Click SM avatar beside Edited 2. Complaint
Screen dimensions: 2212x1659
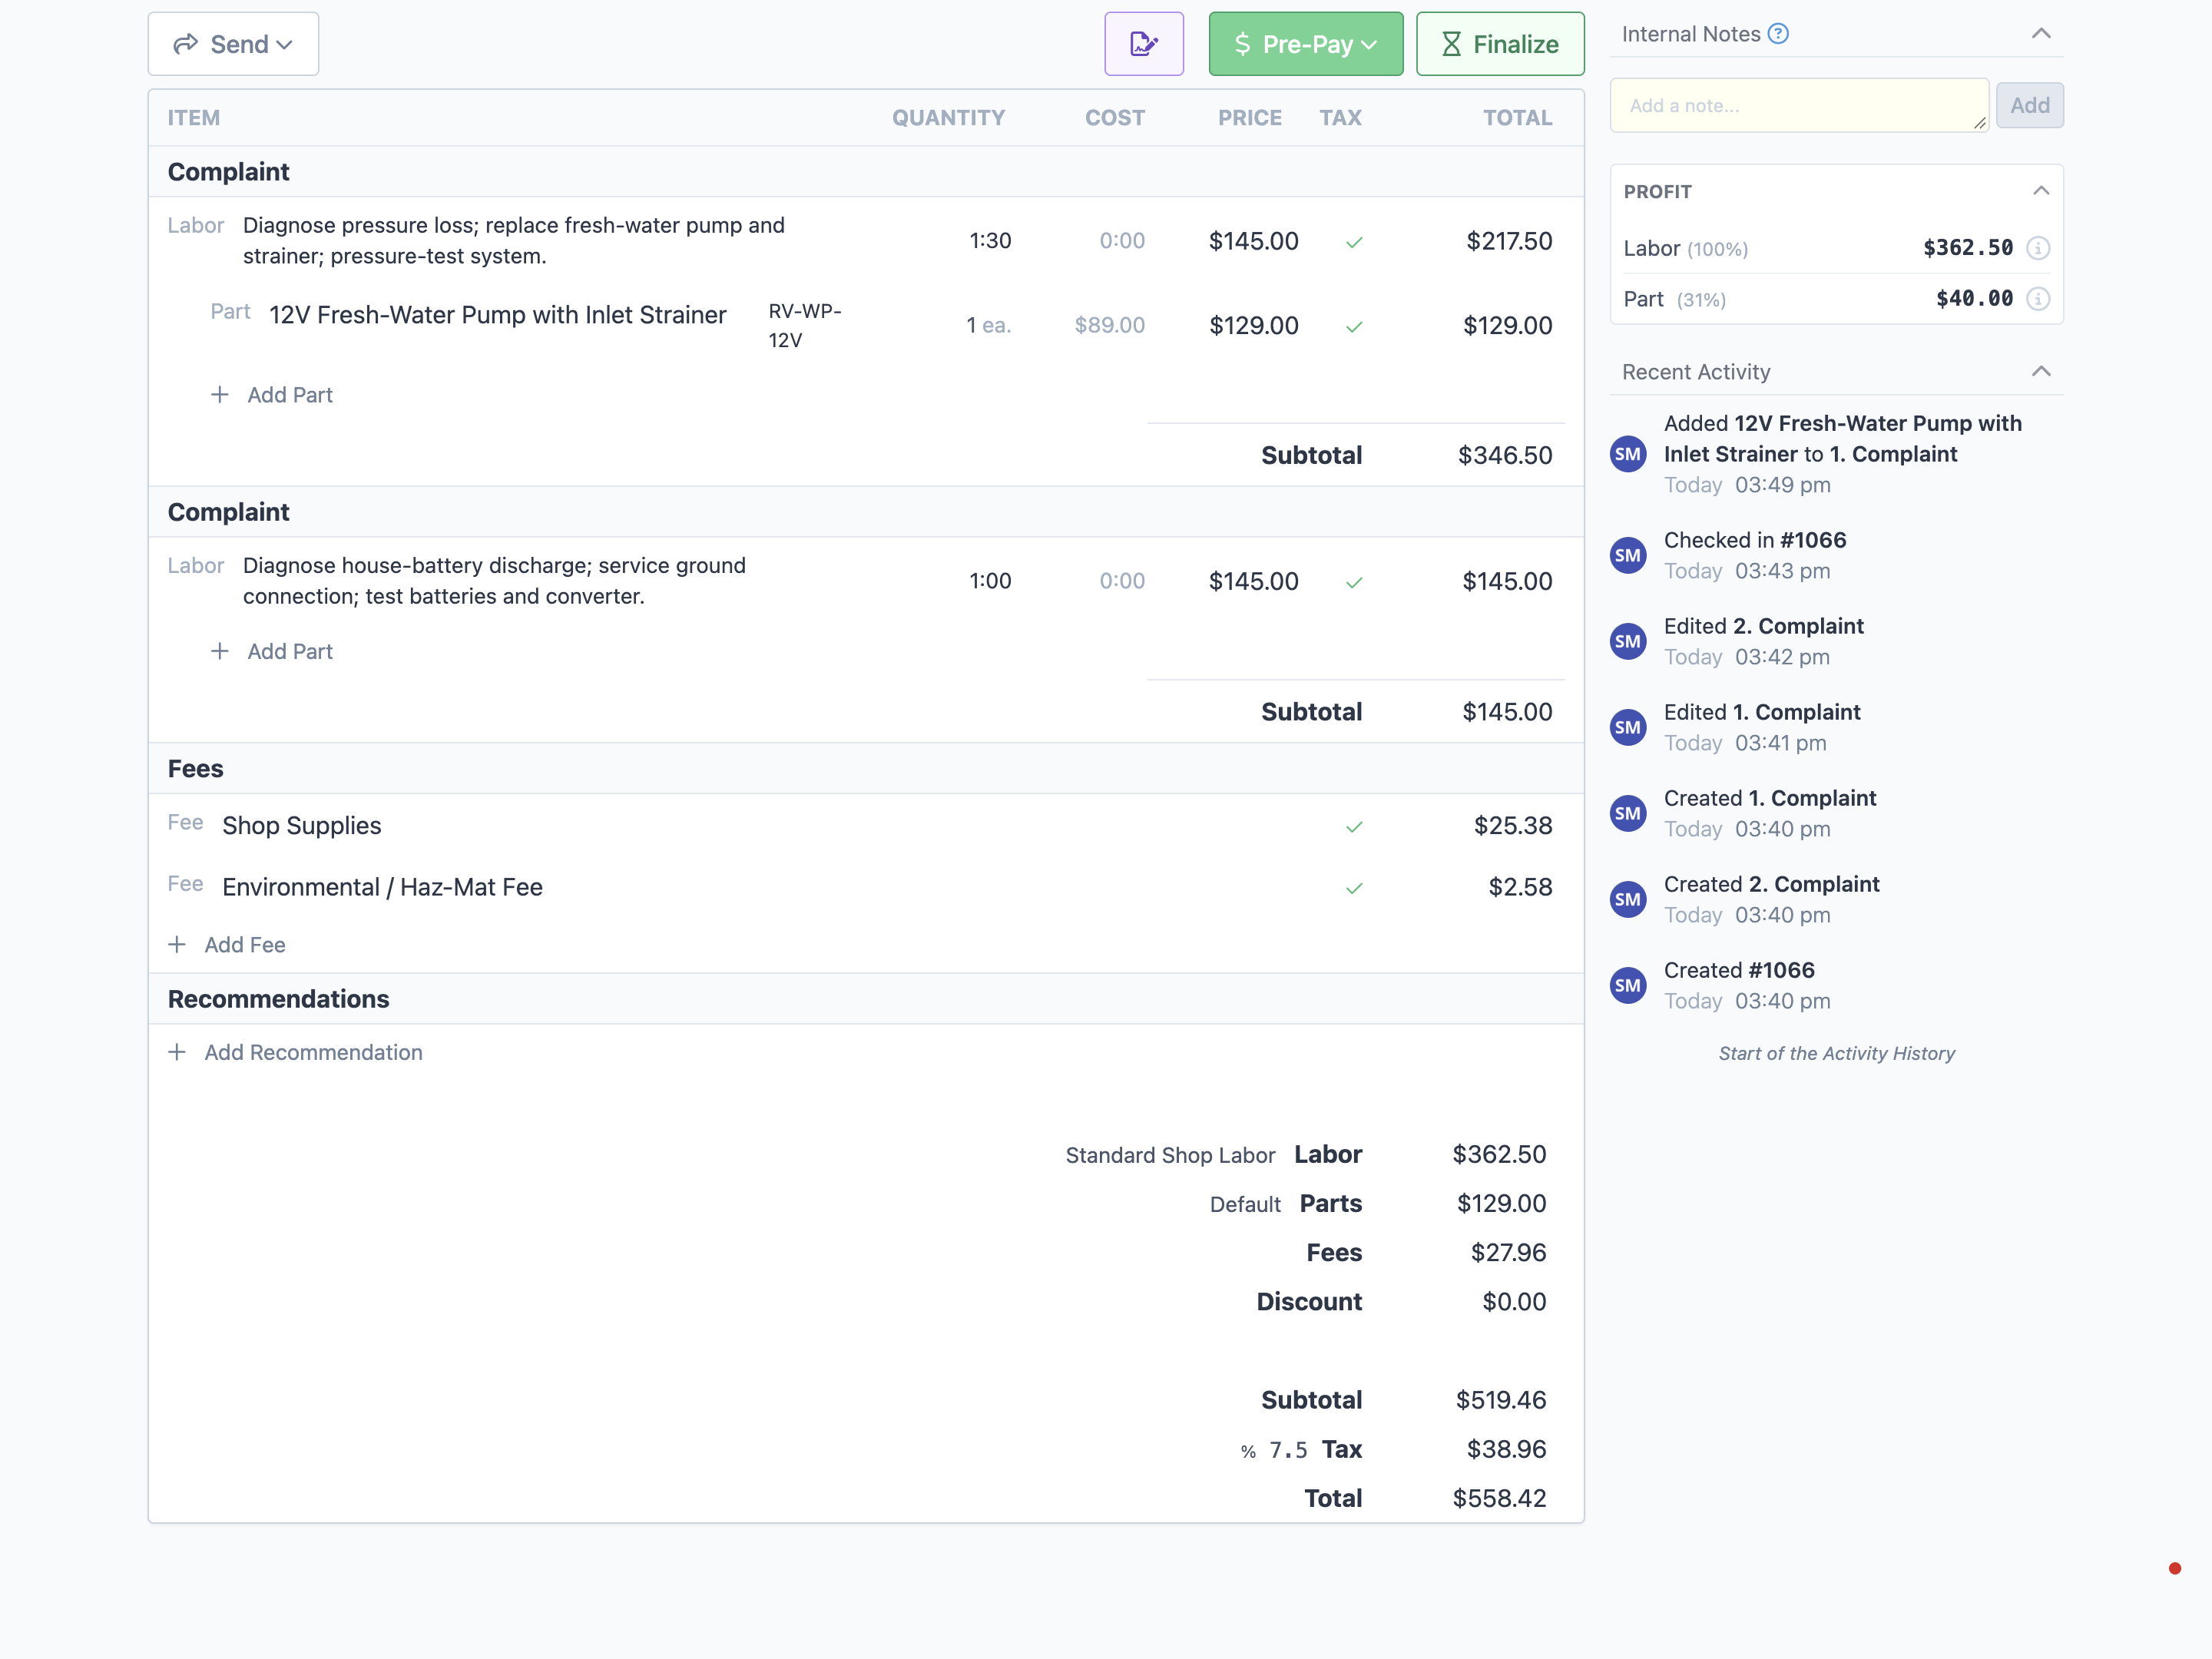click(1628, 641)
